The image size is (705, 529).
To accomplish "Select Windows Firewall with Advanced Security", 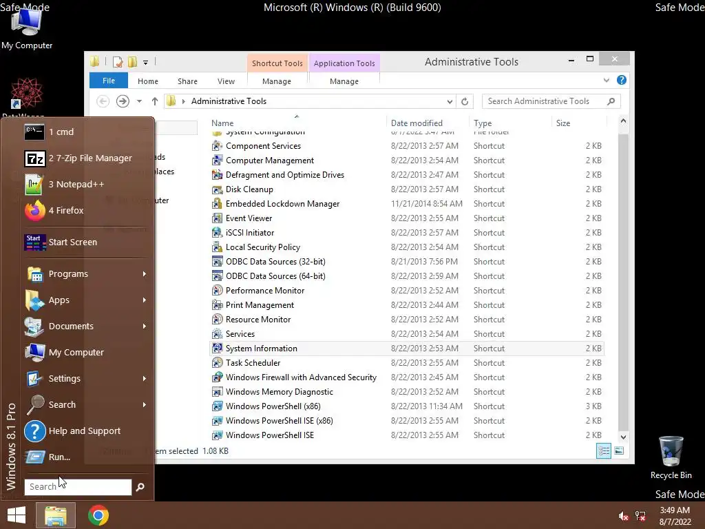I will tap(407, 377).
